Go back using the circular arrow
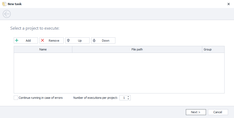234x118 pixels. (7, 14)
